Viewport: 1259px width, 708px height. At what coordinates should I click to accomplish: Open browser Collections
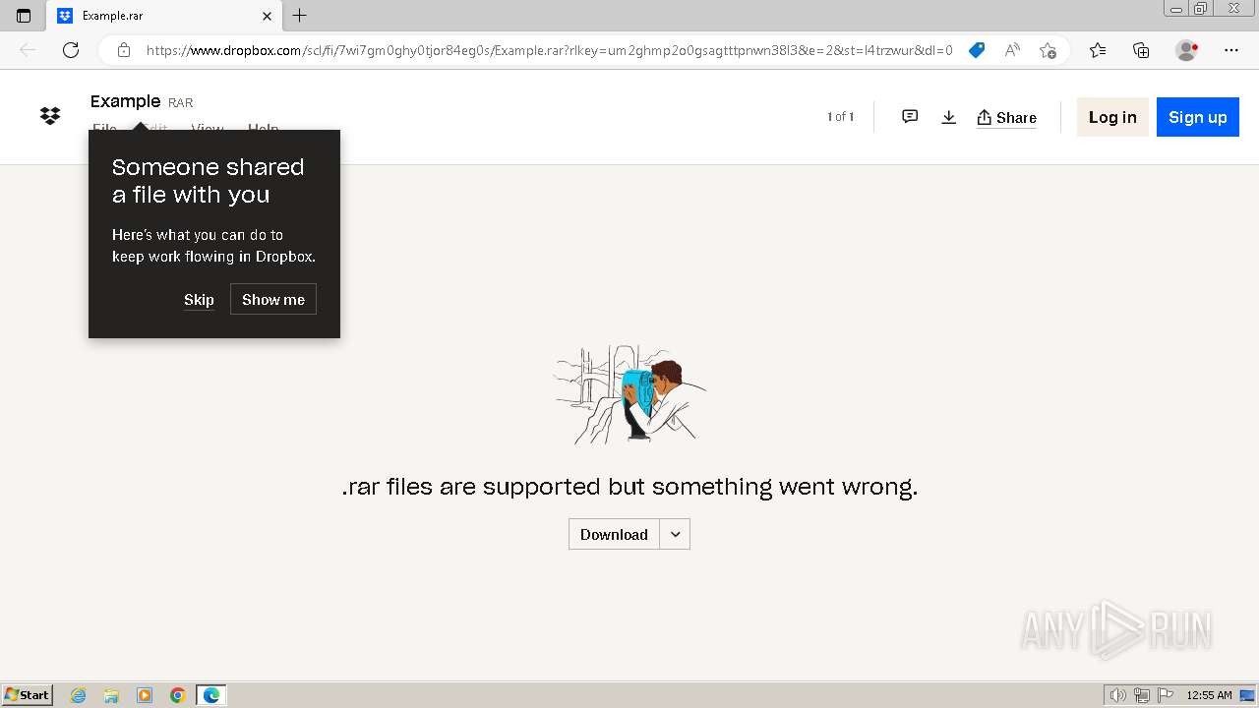[1141, 50]
